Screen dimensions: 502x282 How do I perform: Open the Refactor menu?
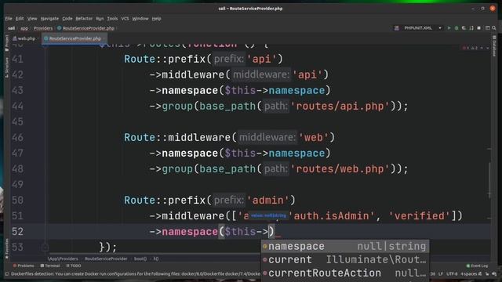pos(84,19)
